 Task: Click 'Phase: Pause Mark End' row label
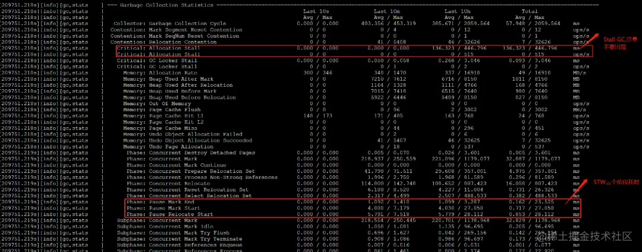[x=160, y=202]
